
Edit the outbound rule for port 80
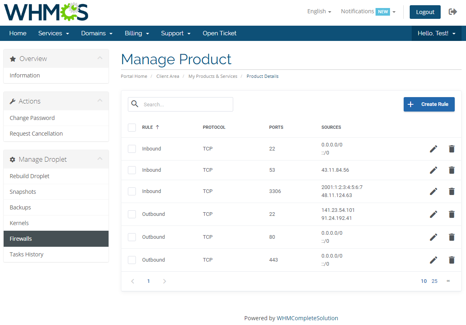click(x=433, y=237)
